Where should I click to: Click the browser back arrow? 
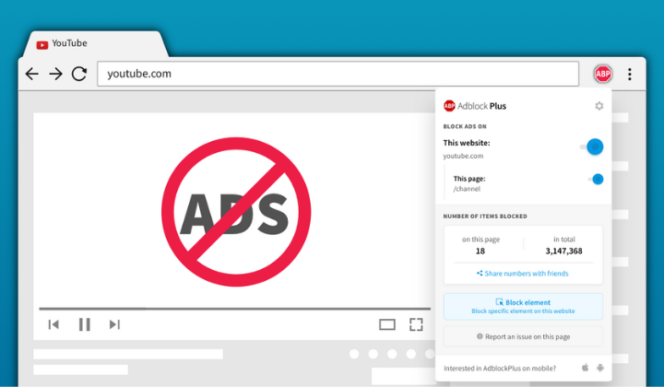coord(32,74)
